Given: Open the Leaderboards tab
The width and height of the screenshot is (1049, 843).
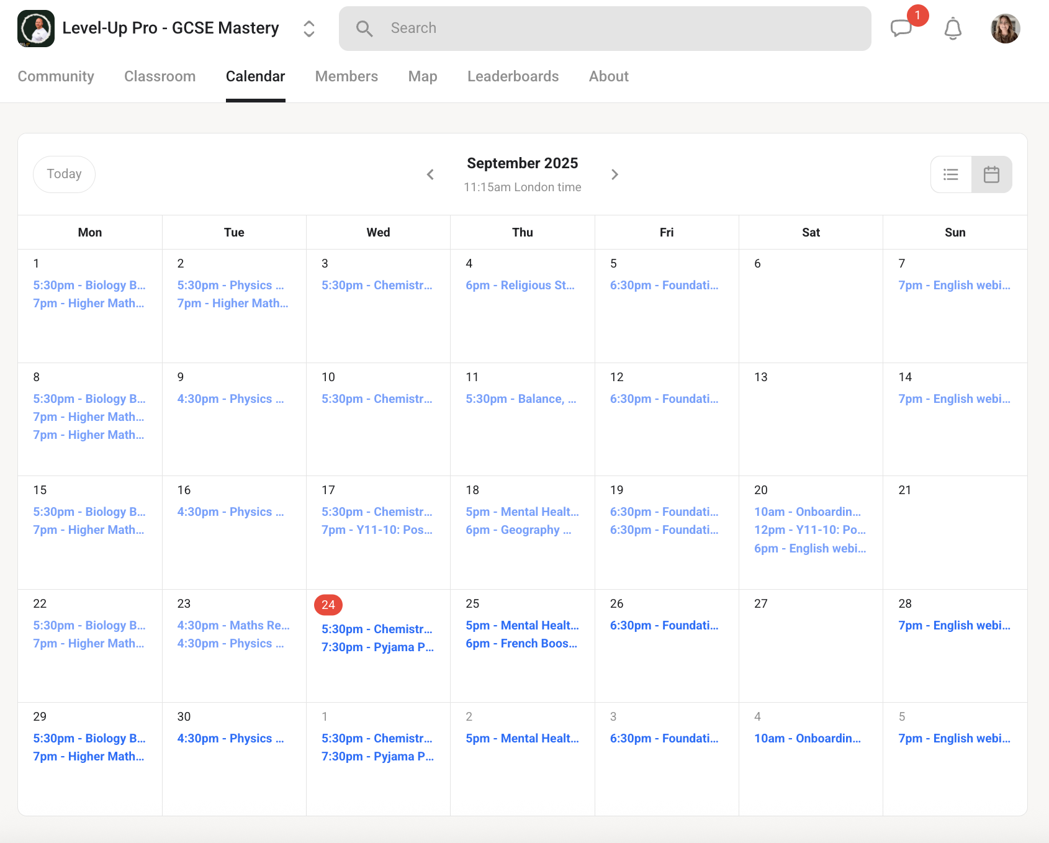Looking at the screenshot, I should coord(513,76).
